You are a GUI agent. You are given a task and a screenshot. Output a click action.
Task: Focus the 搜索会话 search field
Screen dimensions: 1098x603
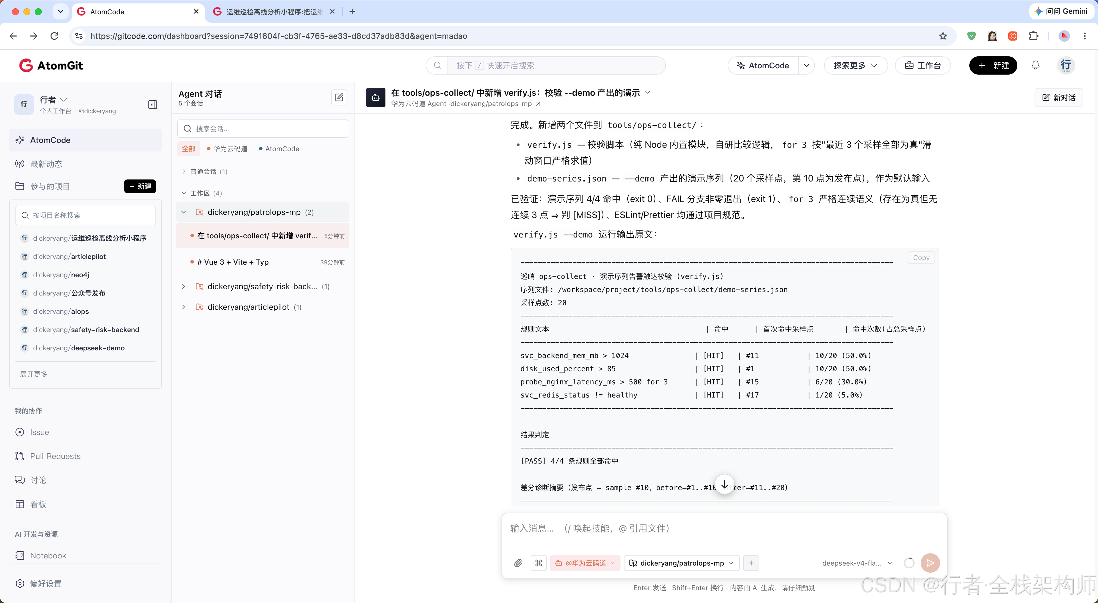tap(262, 129)
